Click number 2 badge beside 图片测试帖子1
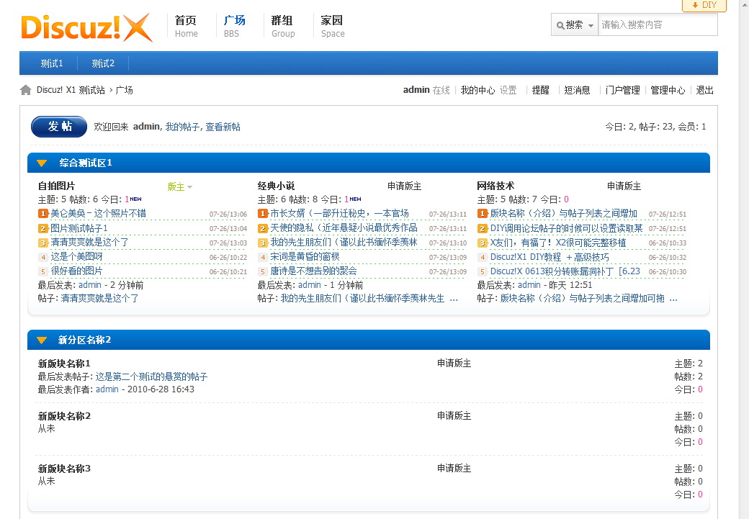Viewport: 749px width, 519px height. click(x=43, y=228)
